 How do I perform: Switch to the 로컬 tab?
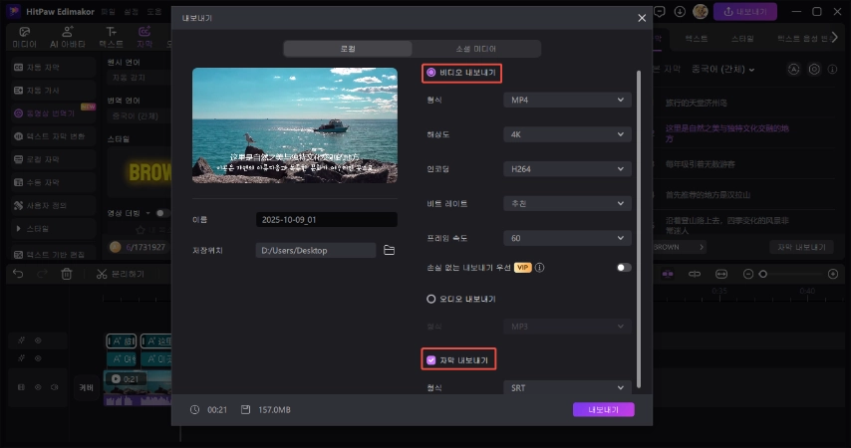[348, 49]
